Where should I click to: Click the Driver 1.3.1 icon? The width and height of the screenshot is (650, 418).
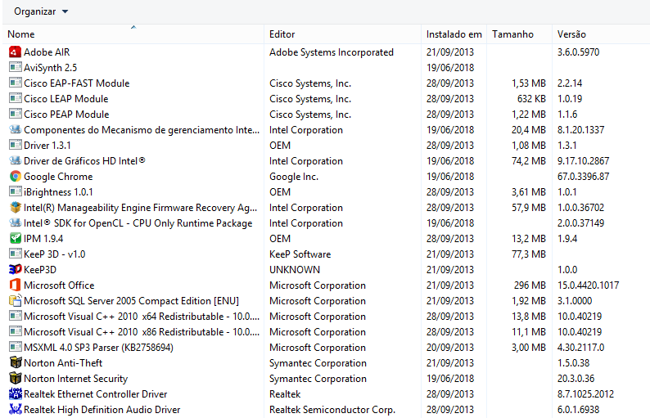coord(15,146)
